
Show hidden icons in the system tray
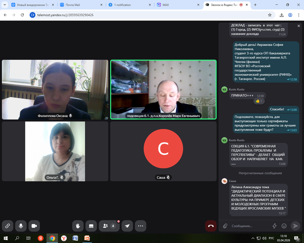pos(253,238)
